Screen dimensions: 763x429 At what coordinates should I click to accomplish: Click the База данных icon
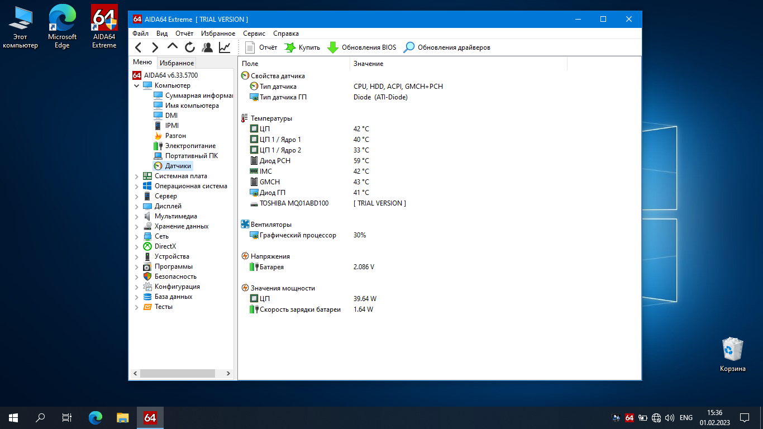point(147,297)
